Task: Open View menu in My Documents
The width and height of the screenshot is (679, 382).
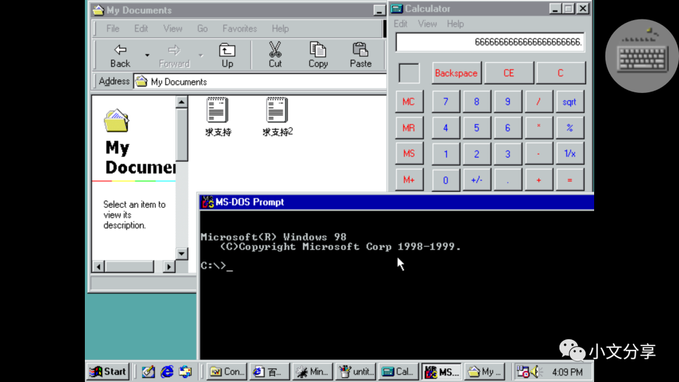Action: click(172, 28)
